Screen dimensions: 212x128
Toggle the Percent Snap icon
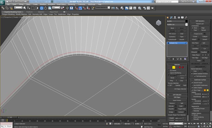click(84, 8)
